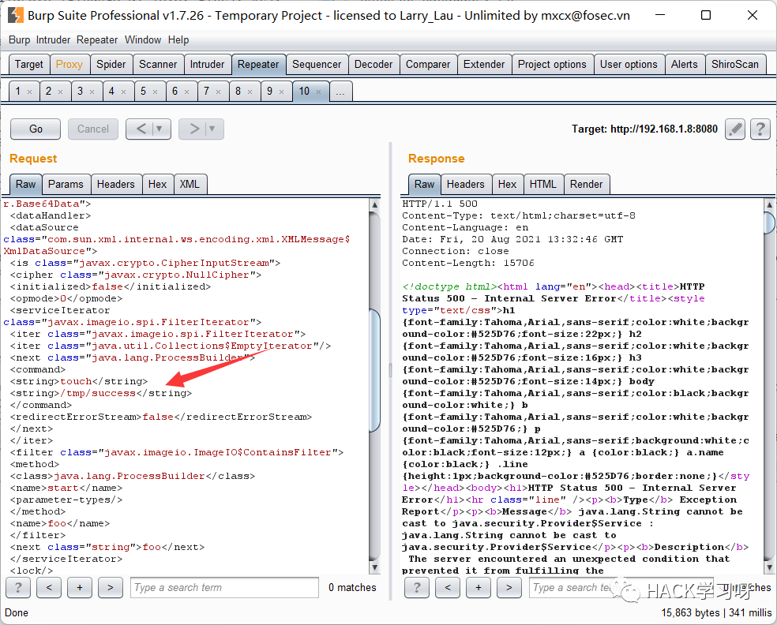Focus the request search term field

(224, 587)
